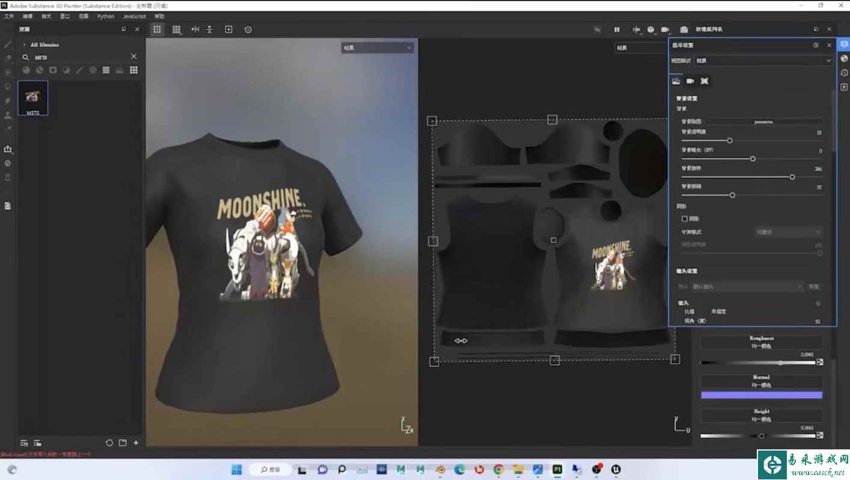Open assets folder icon at panel bottom

tap(123, 443)
